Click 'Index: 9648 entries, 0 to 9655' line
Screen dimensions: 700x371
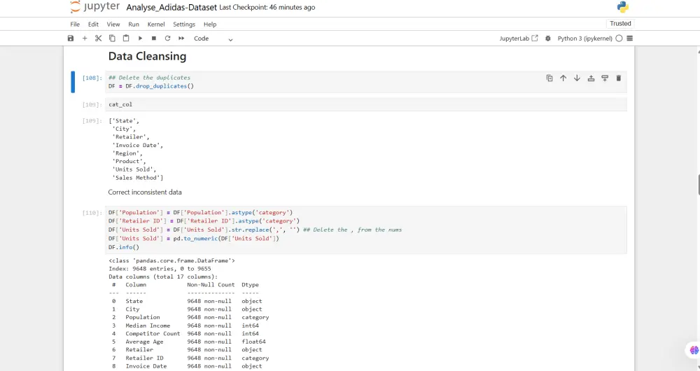coord(160,269)
